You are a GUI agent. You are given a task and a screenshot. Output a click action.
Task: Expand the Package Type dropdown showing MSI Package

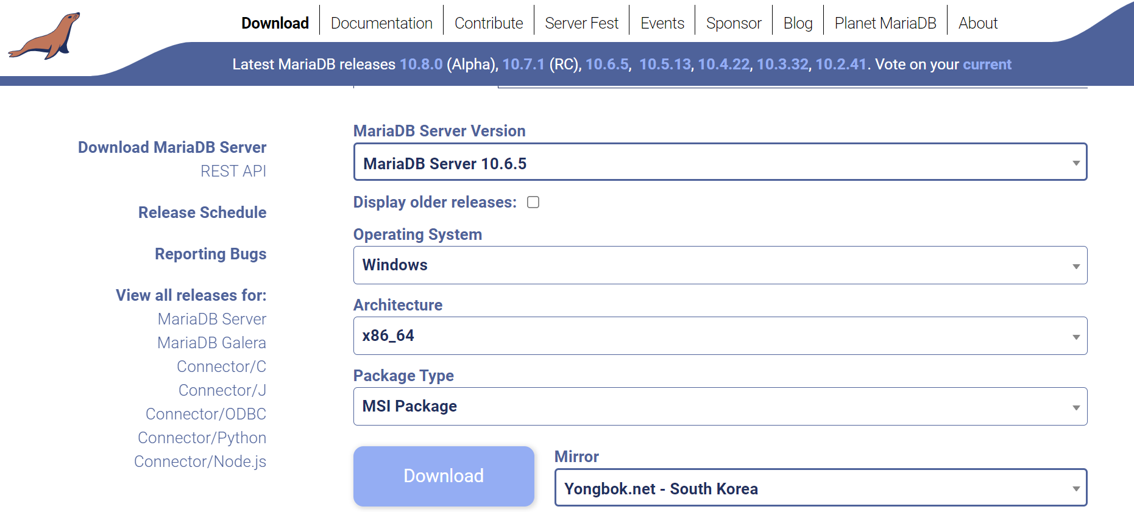tap(720, 406)
